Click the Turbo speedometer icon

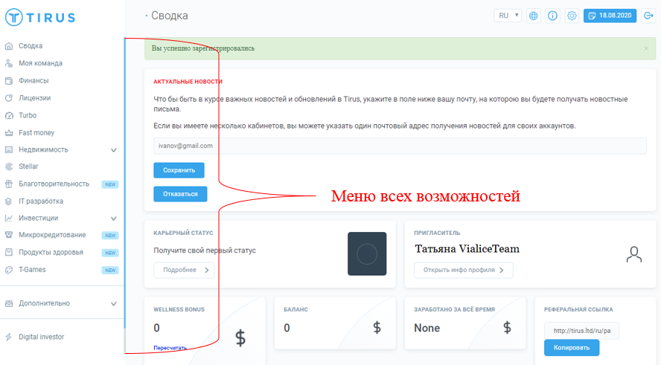(x=9, y=115)
